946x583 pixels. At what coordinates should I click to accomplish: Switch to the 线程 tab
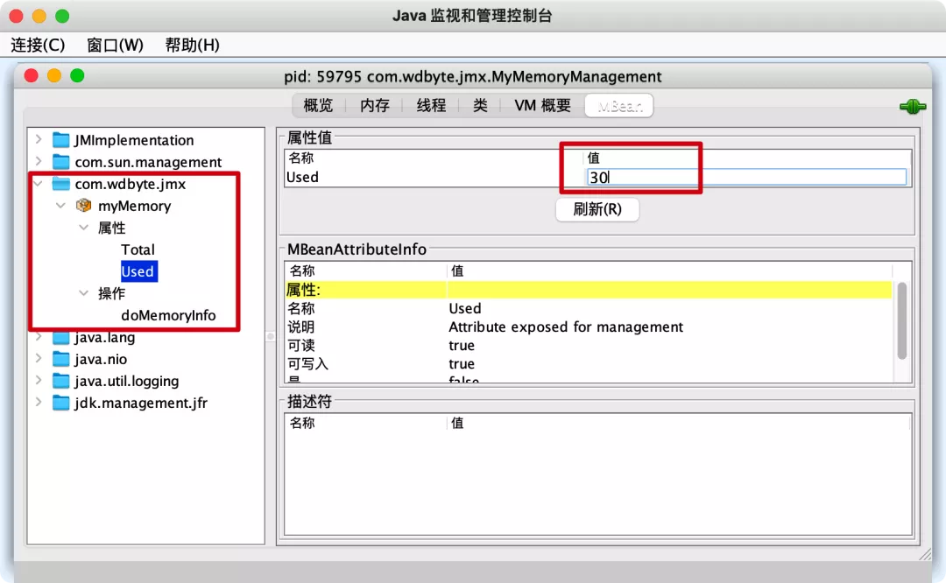[x=431, y=106]
